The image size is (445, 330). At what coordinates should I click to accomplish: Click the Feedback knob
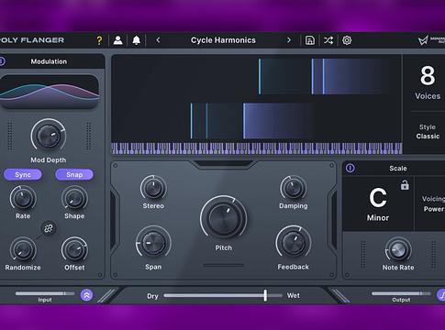[294, 244]
